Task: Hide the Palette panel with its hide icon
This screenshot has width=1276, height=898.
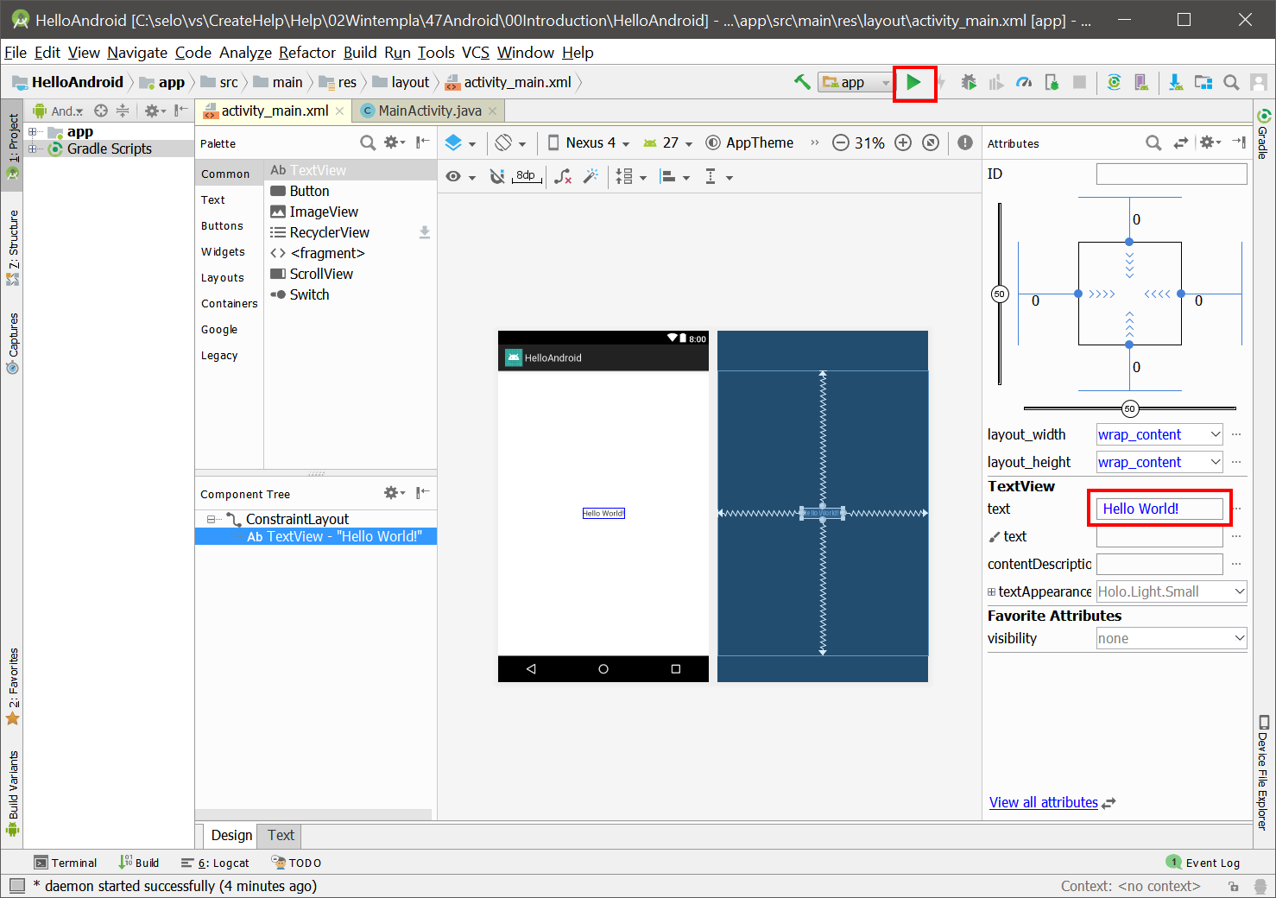Action: pos(423,142)
